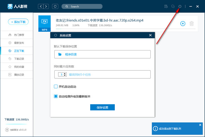Click the 保存设置 button
This screenshot has width=205, height=137.
[102, 107]
